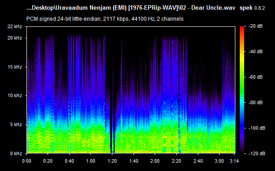
Task: Click the 2:40 time axis label
Action: [x=198, y=161]
